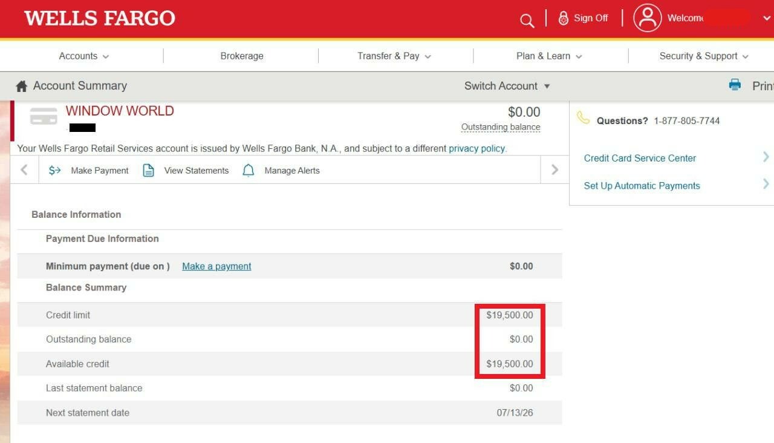Open the privacy policy link
The height and width of the screenshot is (443, 774).
[476, 148]
